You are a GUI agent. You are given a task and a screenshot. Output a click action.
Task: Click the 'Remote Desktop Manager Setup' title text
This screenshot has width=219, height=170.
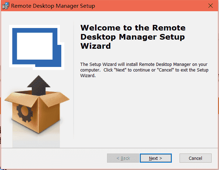[53, 6]
